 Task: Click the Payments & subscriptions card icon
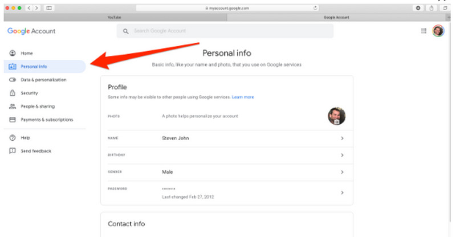click(x=13, y=120)
